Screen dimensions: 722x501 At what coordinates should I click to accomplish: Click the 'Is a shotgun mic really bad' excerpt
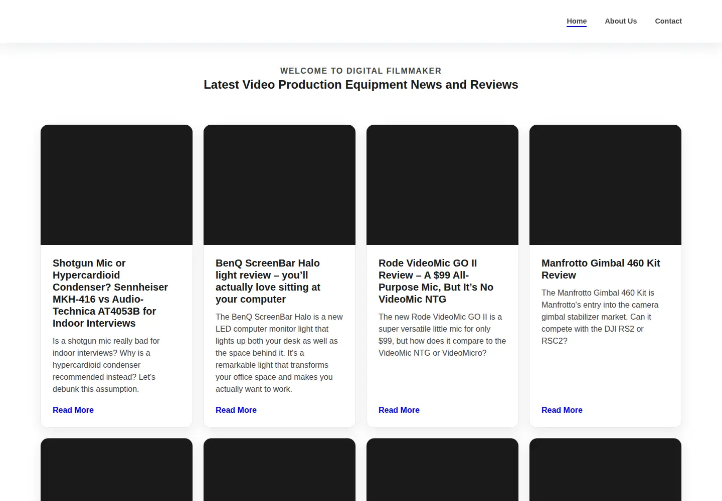pyautogui.click(x=106, y=365)
